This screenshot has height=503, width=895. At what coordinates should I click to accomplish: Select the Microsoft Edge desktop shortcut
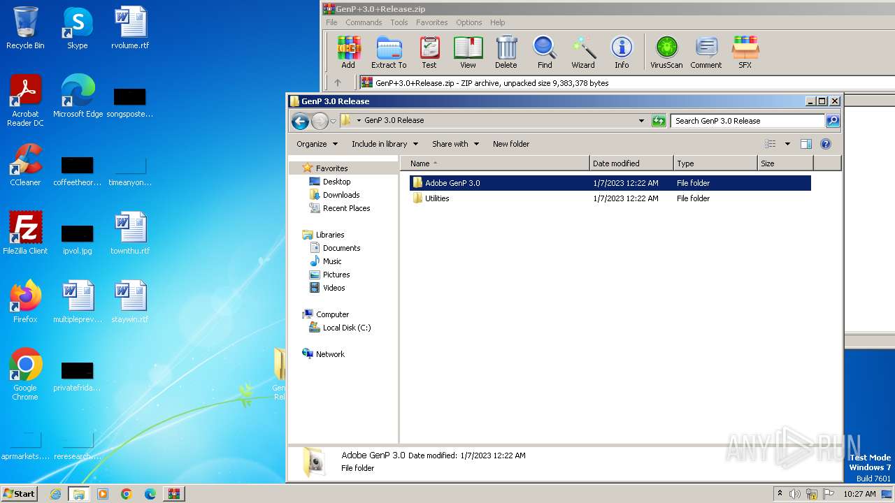point(78,96)
